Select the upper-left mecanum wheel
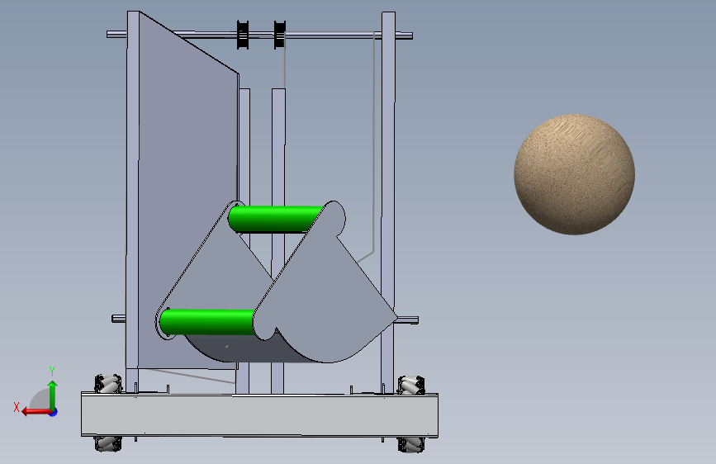The image size is (716, 464). (x=107, y=384)
